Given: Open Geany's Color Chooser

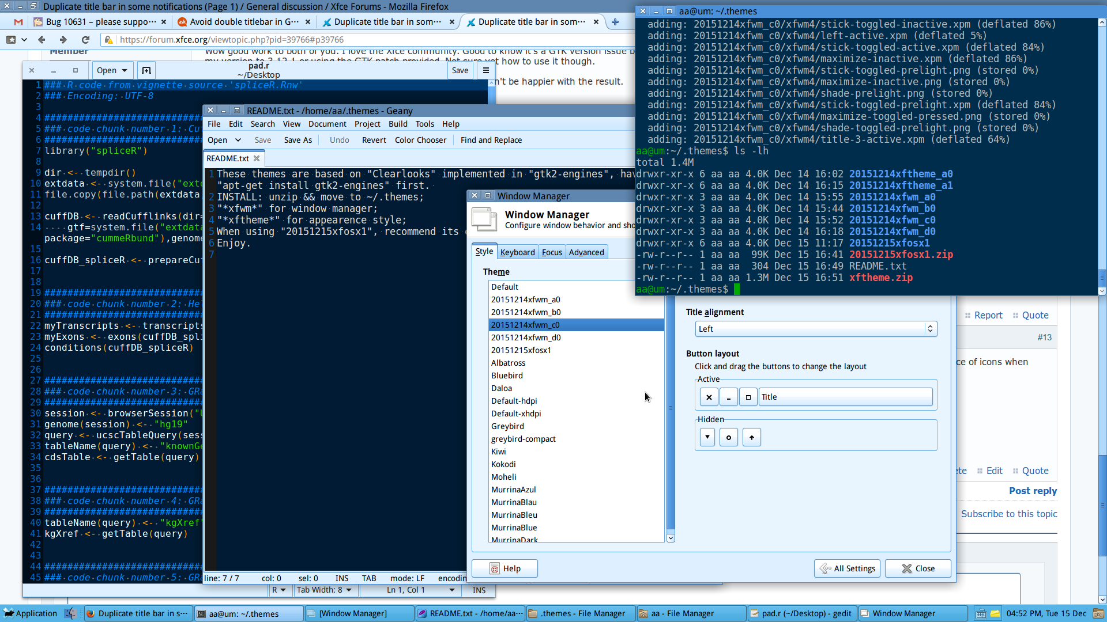Looking at the screenshot, I should point(420,140).
